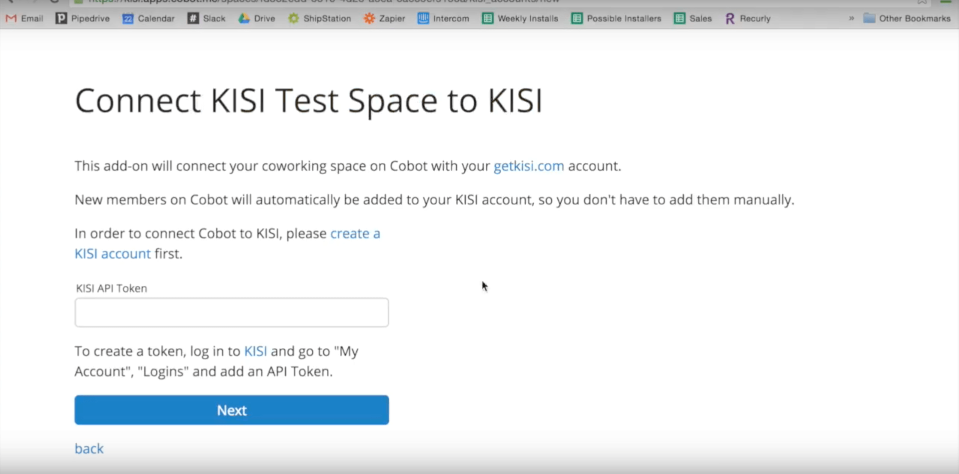
Task: Open the Recurly bookmark
Action: coord(748,18)
